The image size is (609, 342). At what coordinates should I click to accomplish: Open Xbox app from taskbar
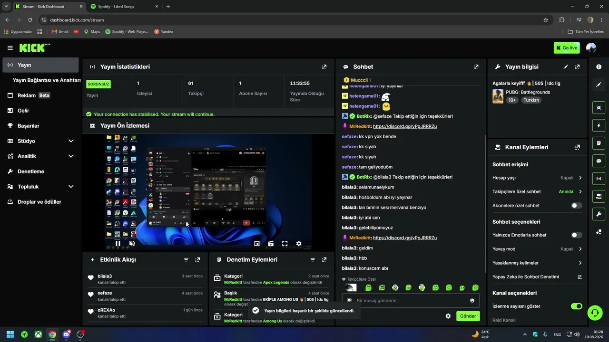coord(38,334)
